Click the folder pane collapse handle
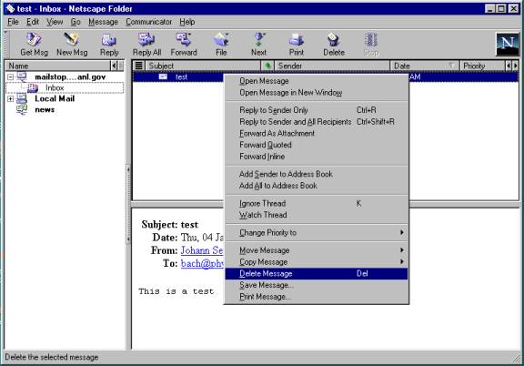 [128, 205]
